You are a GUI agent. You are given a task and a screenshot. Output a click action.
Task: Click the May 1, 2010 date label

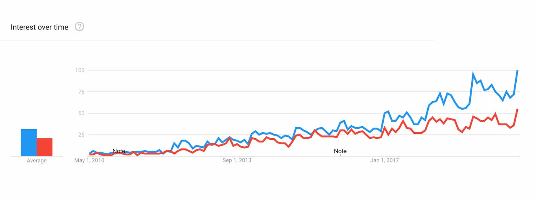pos(89,160)
